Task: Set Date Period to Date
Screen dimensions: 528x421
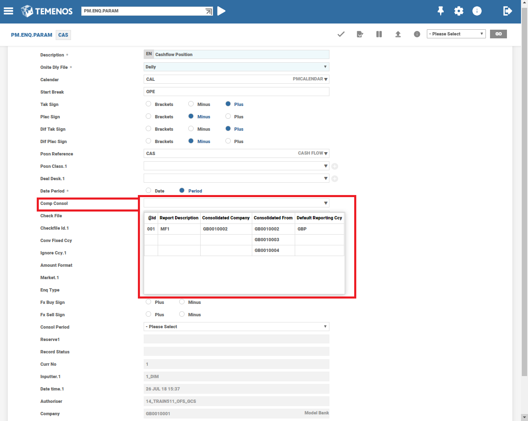Action: pos(149,191)
